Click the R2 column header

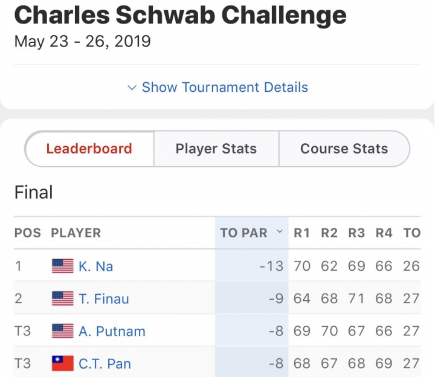click(329, 233)
